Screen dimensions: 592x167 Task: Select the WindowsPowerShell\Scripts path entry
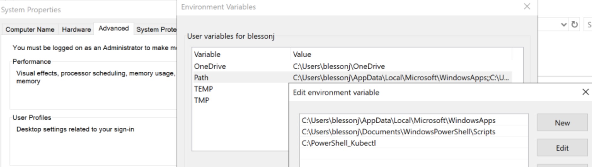(x=398, y=132)
